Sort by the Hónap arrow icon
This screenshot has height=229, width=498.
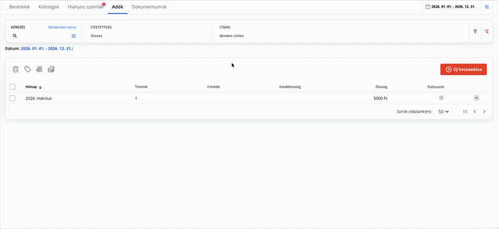point(40,87)
